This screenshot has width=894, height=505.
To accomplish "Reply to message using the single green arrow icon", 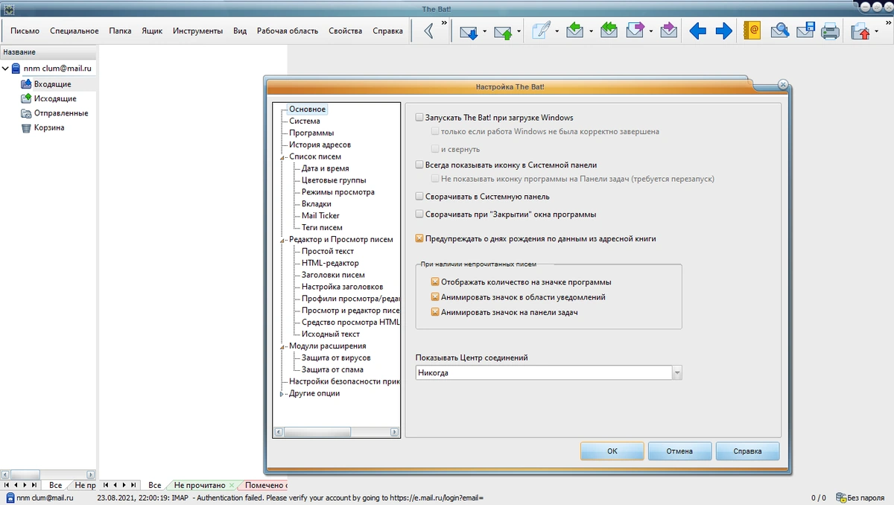I will click(575, 31).
